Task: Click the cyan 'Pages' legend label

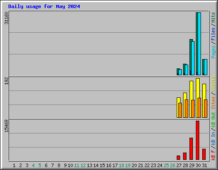Action: click(213, 52)
